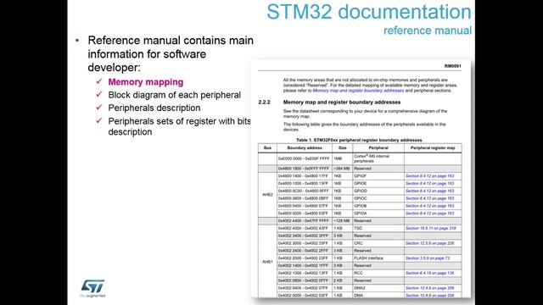Open the GPIOB row section link
The height and width of the screenshot is (305, 543).
[x=430, y=206]
